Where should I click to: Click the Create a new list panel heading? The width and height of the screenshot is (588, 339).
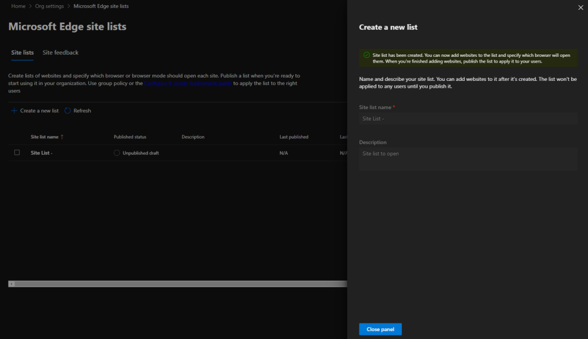388,27
